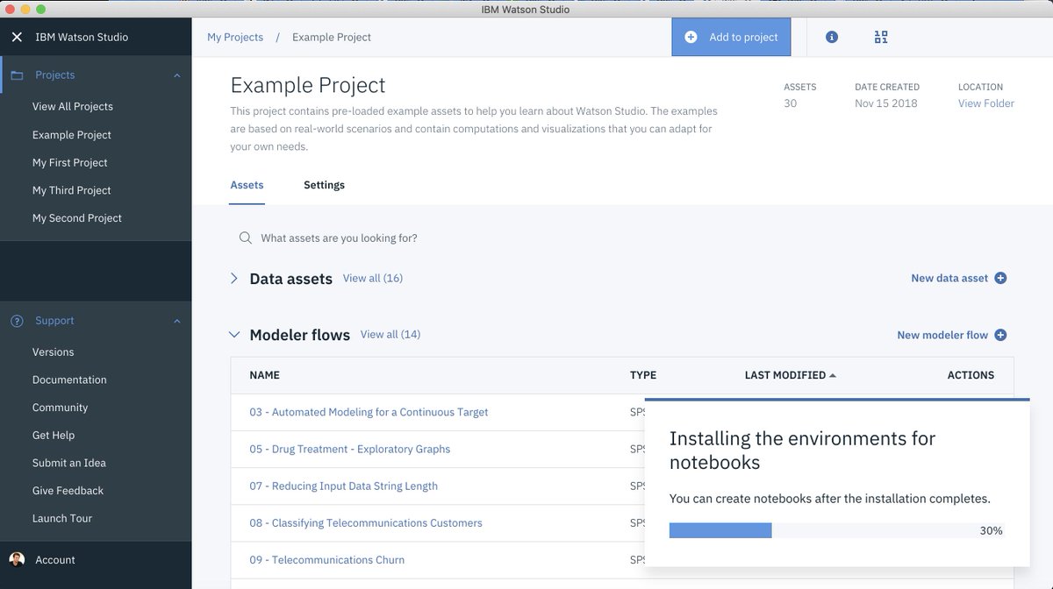Collapse the Support sidebar section

pyautogui.click(x=177, y=322)
